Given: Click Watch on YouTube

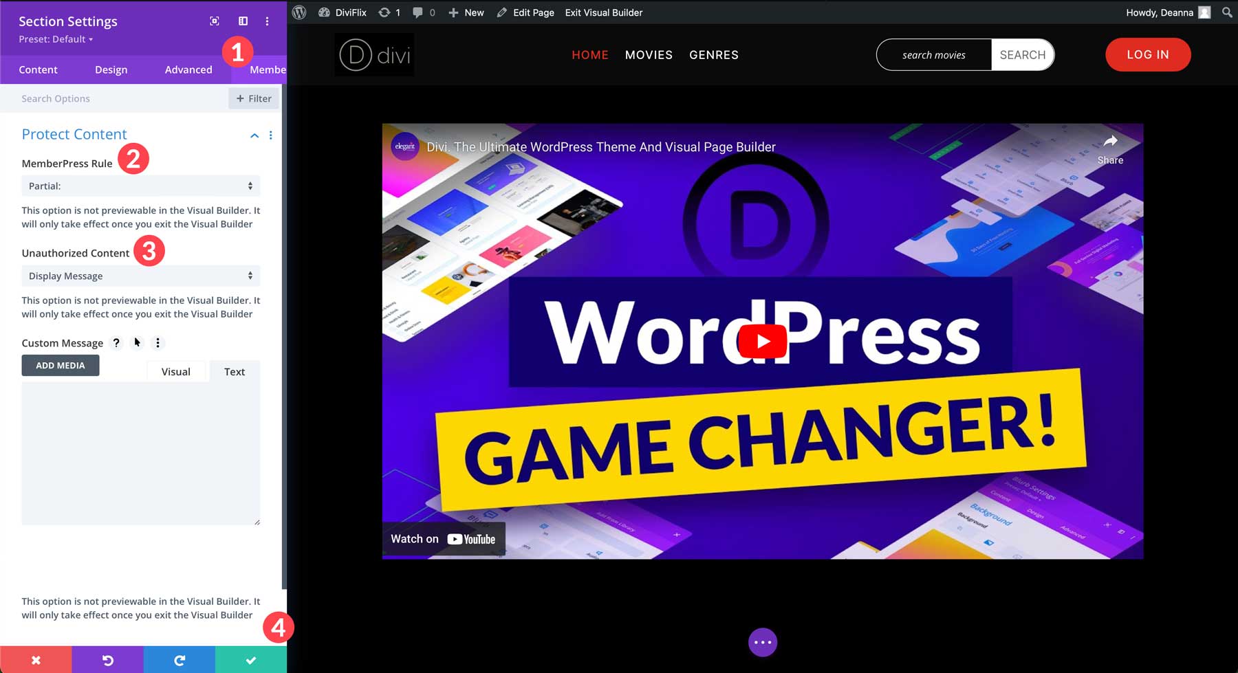Looking at the screenshot, I should (x=444, y=539).
